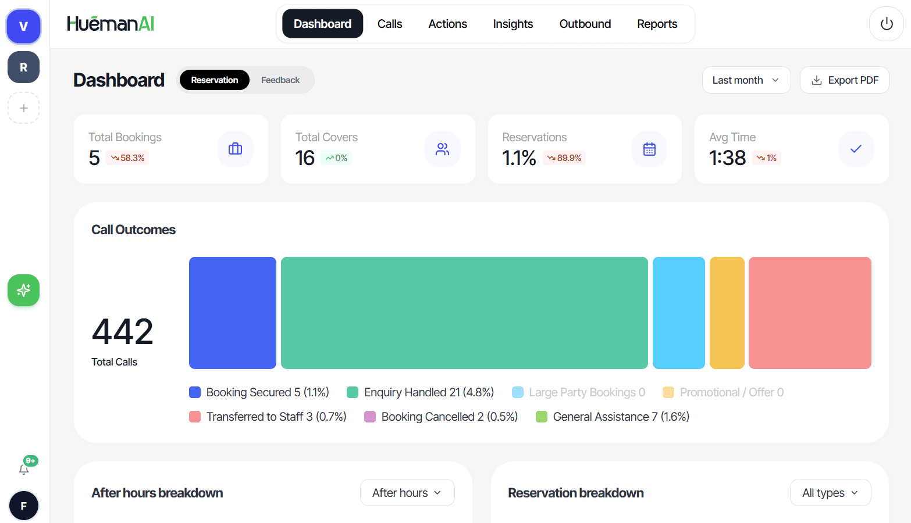Open the green AI sparkle assistant button
The height and width of the screenshot is (523, 911).
(24, 290)
